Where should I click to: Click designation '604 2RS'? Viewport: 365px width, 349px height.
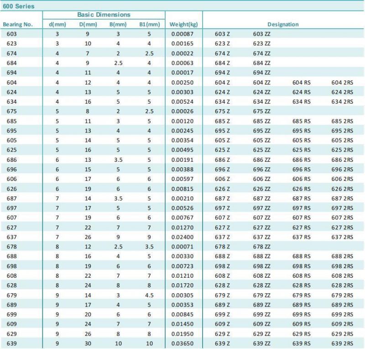click(342, 83)
